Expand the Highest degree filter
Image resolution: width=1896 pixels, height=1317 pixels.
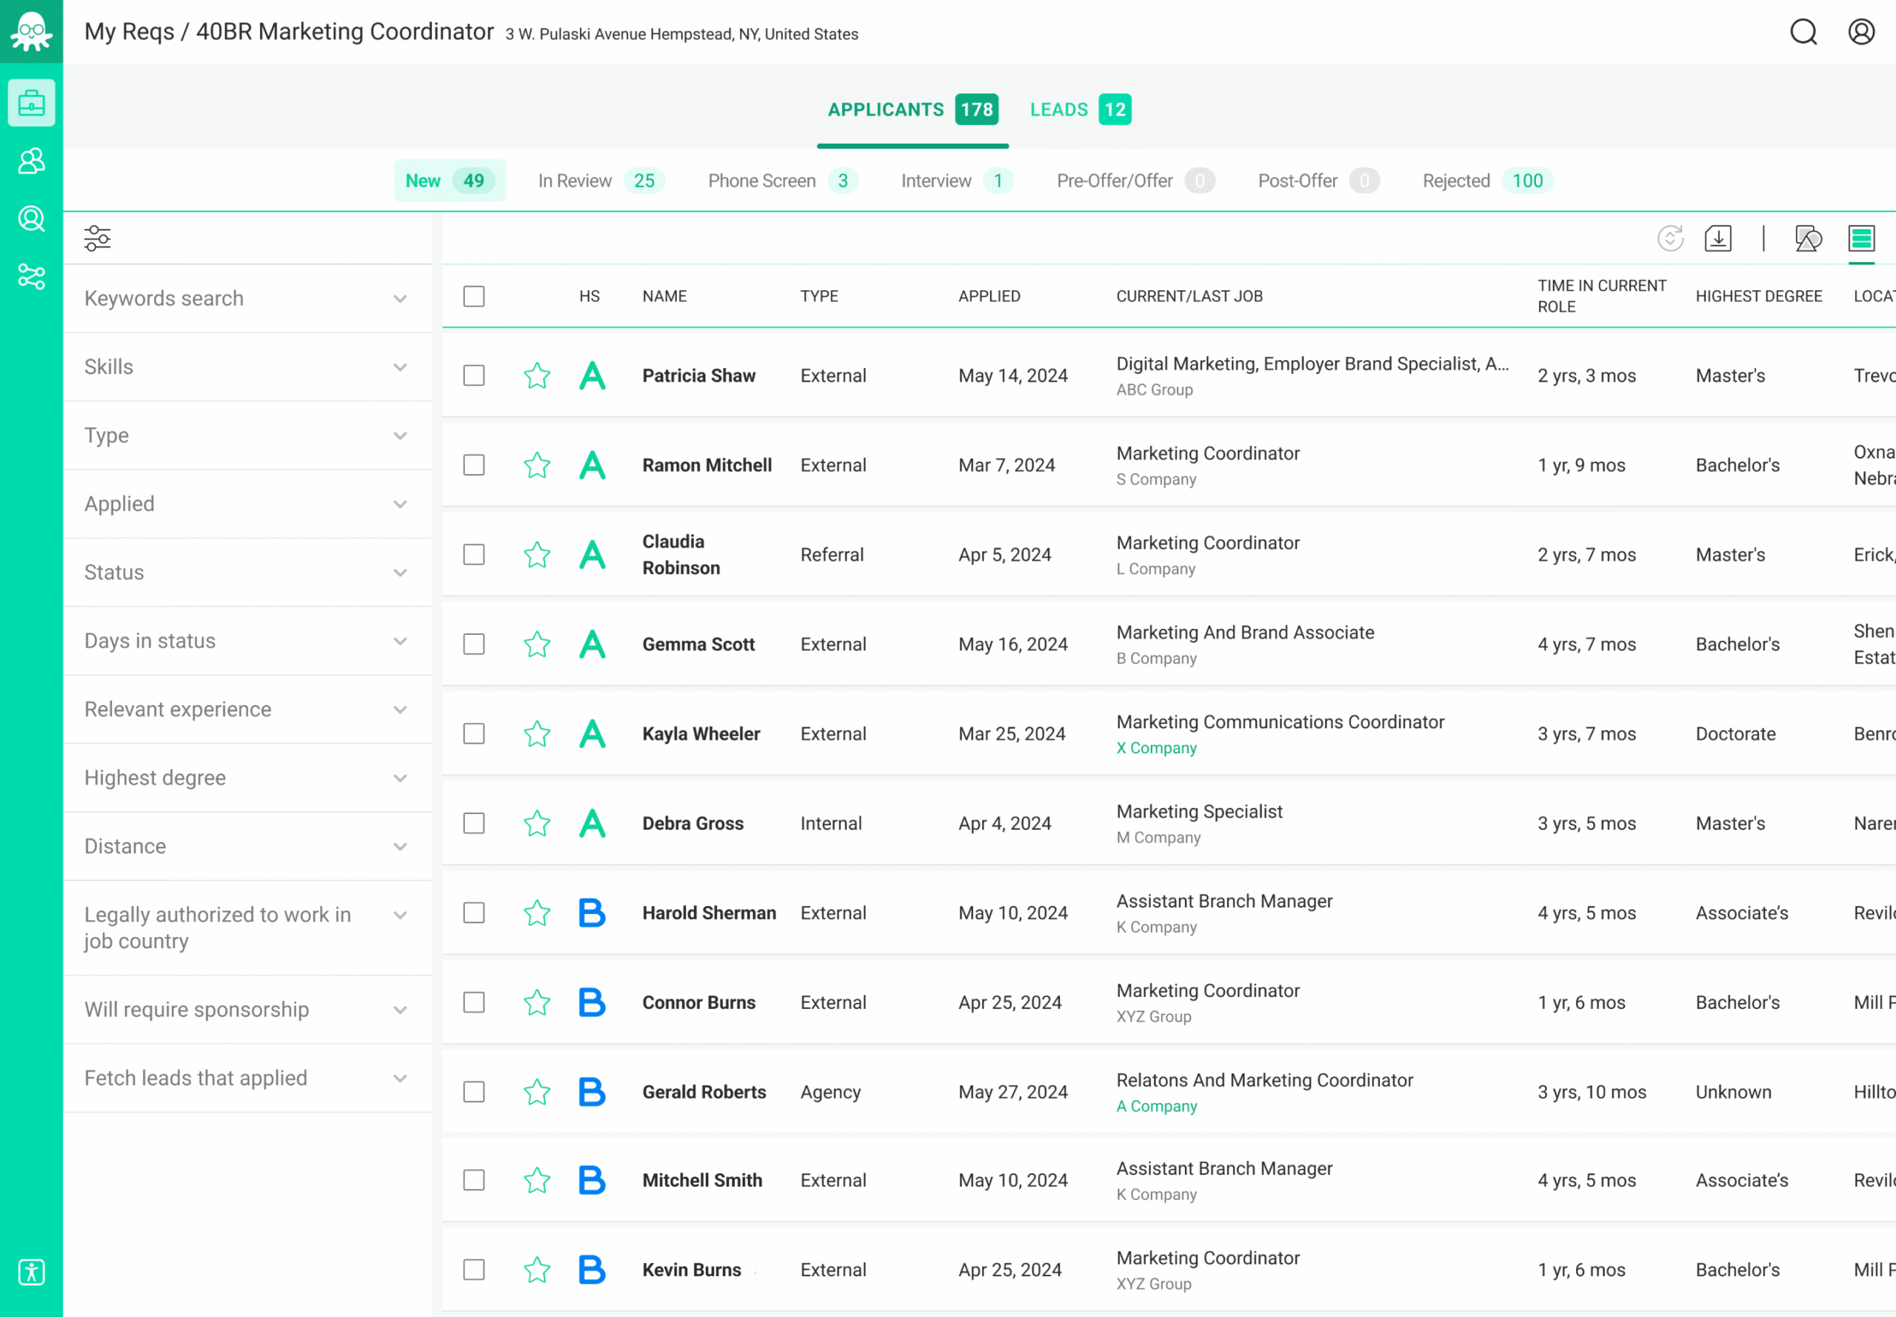pyautogui.click(x=247, y=778)
